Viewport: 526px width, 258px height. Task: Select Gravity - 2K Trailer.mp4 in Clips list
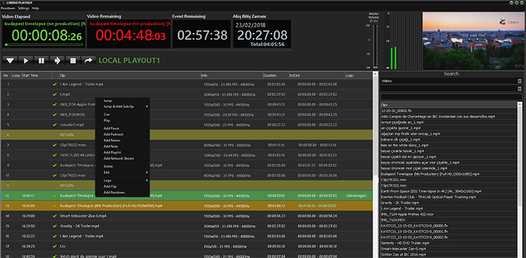449,203
